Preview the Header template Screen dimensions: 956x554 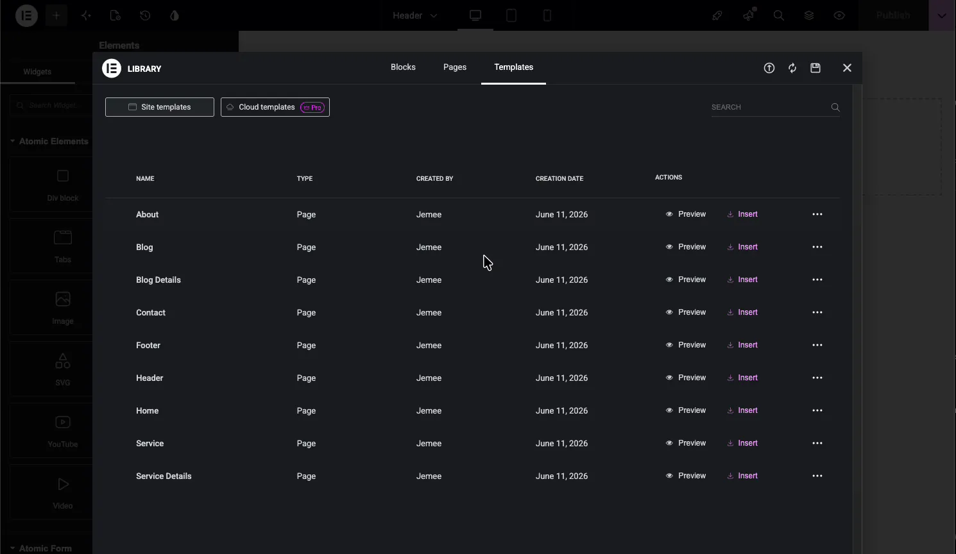click(685, 378)
